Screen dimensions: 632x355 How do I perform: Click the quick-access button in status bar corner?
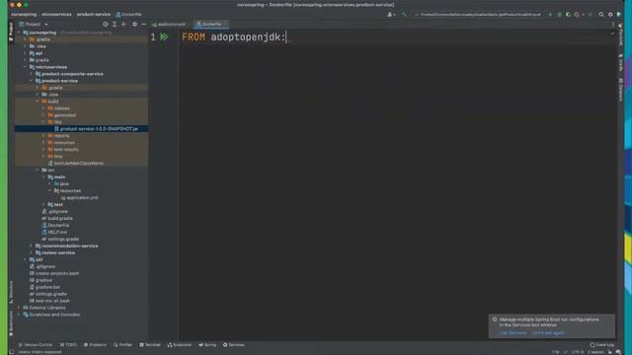[x=12, y=352]
